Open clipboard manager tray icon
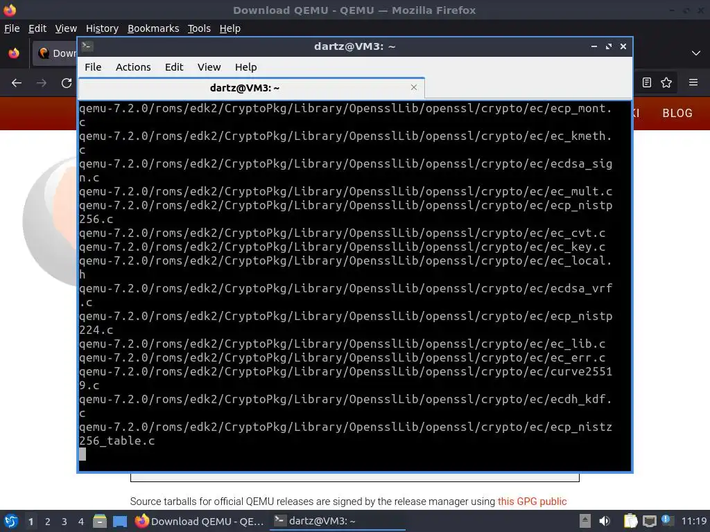Screen dimensions: 710x532 (x=630, y=521)
